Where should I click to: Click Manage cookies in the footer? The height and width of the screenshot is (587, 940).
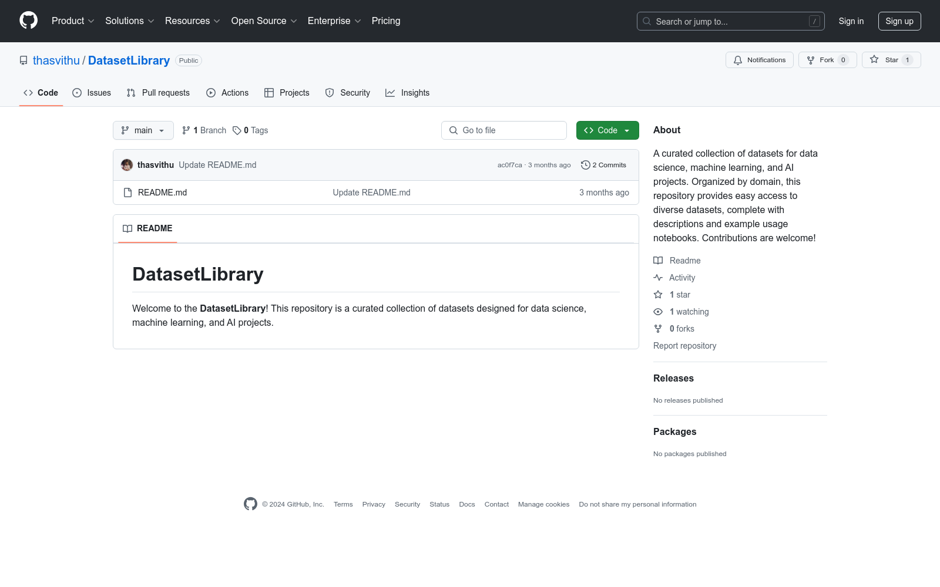point(544,504)
